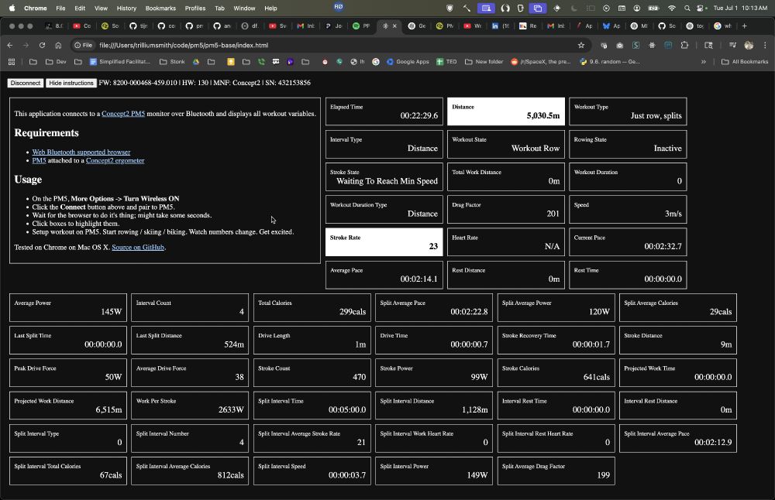This screenshot has height=500, width=775.
Task: Reload the page with the refresh icon
Action: (42, 45)
